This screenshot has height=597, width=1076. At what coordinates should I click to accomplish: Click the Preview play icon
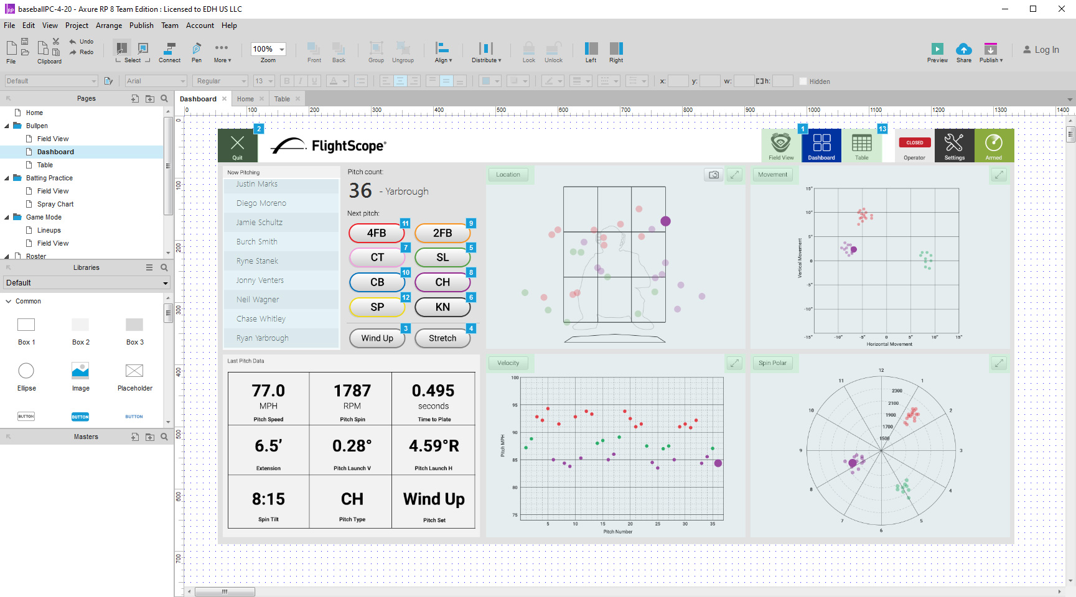937,49
